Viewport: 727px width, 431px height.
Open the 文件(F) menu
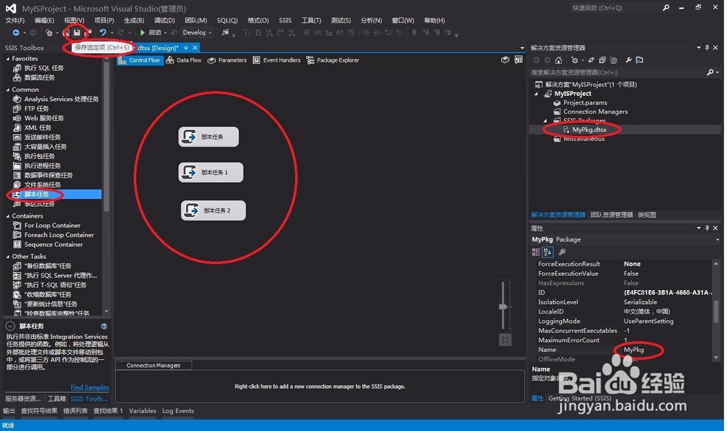pos(15,20)
